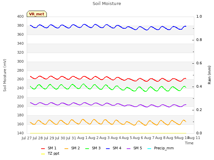Select the SM 3 legend label
The image size is (214, 160).
[x=96, y=148]
